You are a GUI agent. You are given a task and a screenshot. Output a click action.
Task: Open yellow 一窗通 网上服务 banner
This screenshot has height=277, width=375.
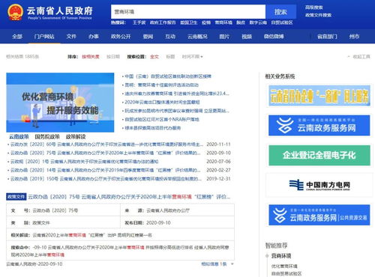coord(319,96)
